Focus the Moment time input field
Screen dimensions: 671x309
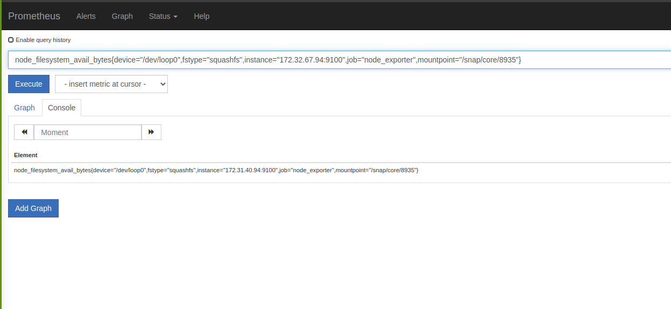point(87,132)
